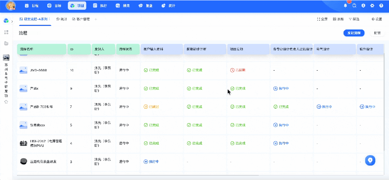
Task: Click the shield alert icon in top bar
Action: 363,5
